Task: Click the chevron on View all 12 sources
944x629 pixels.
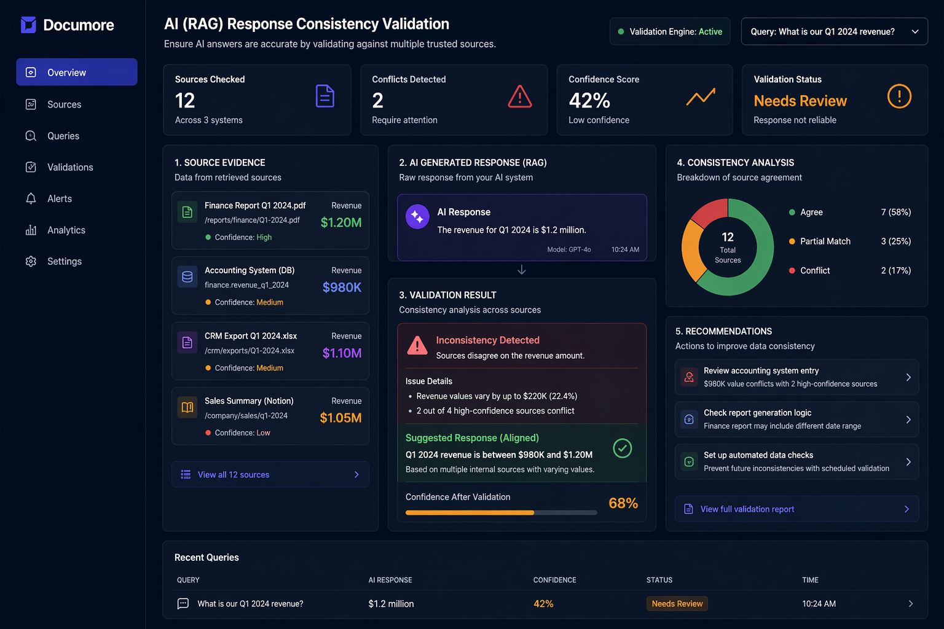Action: tap(356, 475)
